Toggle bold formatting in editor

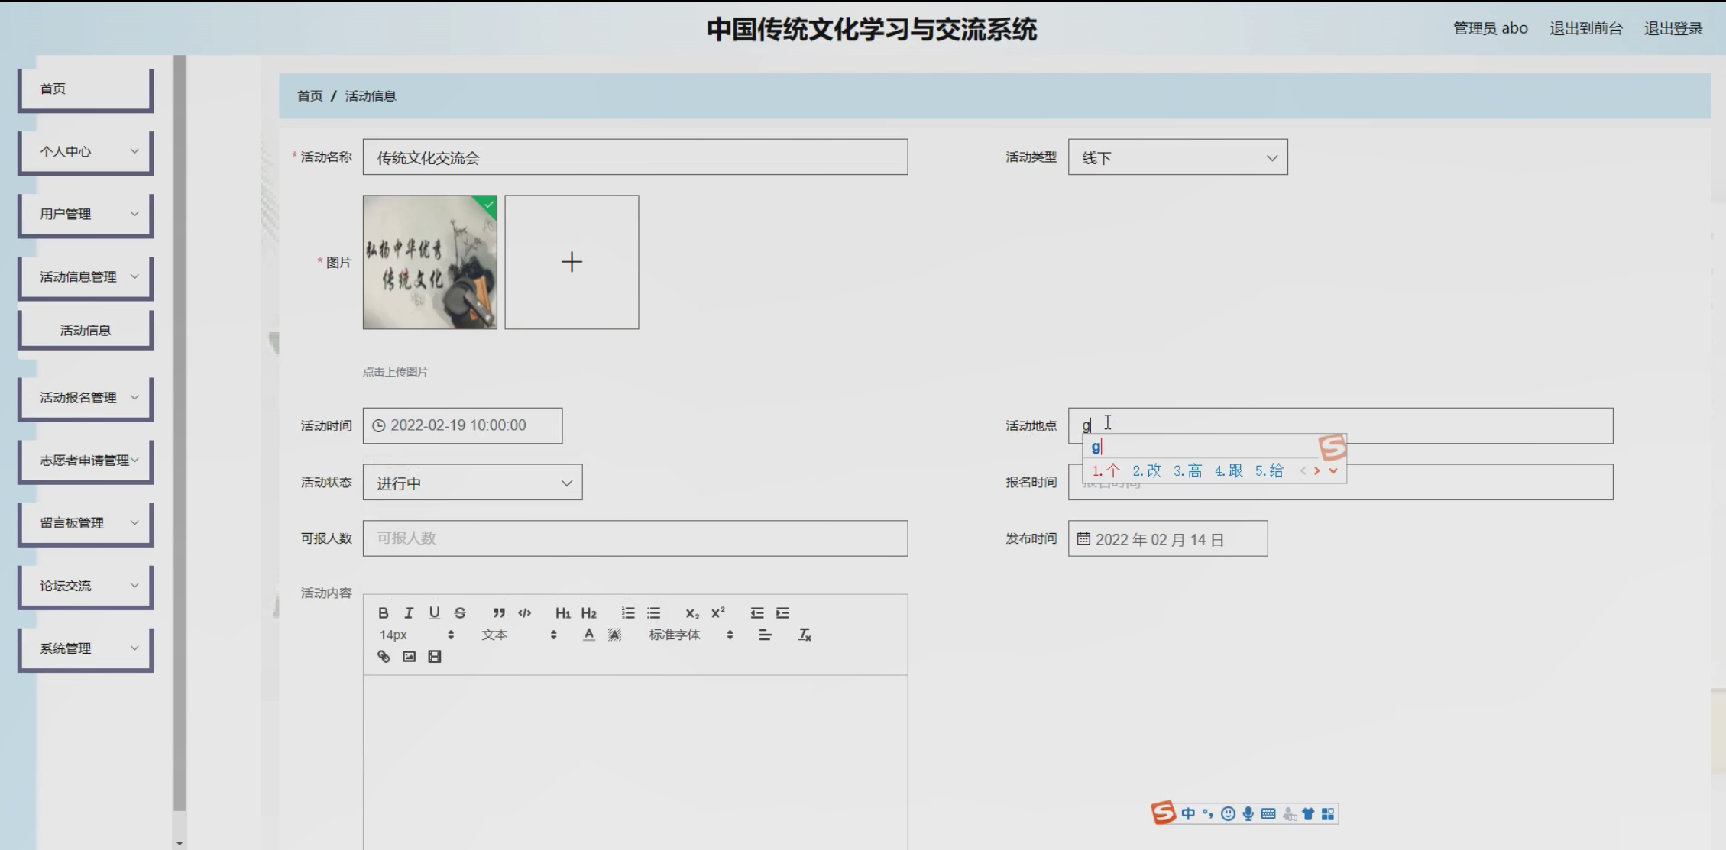point(384,612)
